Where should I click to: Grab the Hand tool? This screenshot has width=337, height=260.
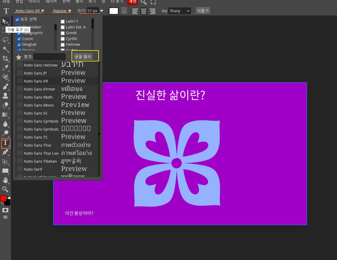coord(6,180)
